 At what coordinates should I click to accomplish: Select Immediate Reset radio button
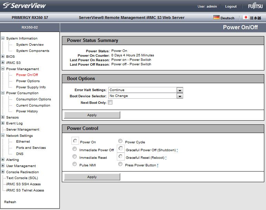tap(75, 156)
